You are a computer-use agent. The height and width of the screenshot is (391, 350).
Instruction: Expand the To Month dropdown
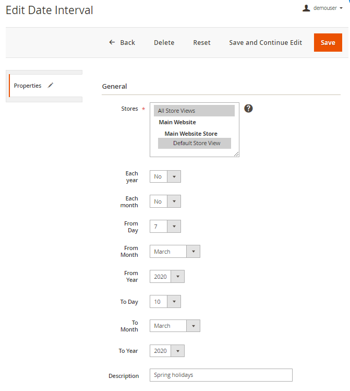pos(175,326)
